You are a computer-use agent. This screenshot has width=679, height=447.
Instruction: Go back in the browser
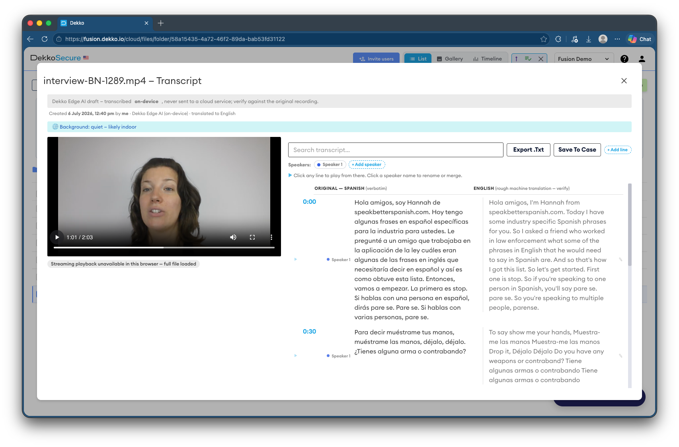click(x=30, y=39)
